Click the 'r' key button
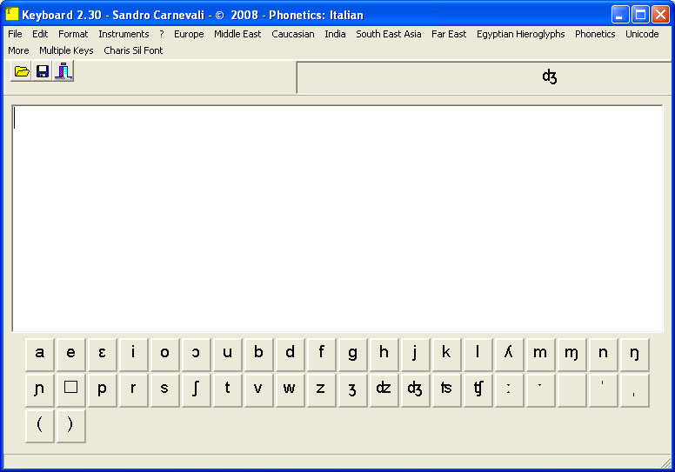Screen dimensions: 675x472 click(x=133, y=390)
